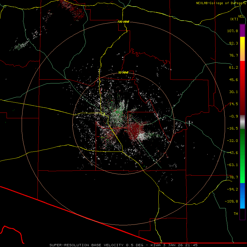
Task: Pick the gray segment of the velocity color bar
Action: [242, 122]
